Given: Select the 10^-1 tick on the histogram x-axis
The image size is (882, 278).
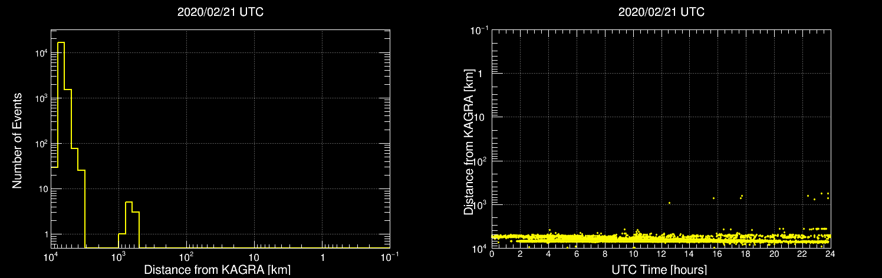Looking at the screenshot, I should [390, 257].
